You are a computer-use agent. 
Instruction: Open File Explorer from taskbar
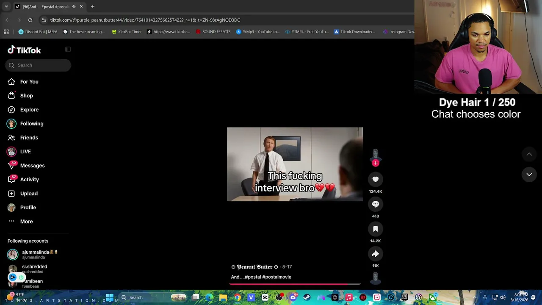[223, 297]
